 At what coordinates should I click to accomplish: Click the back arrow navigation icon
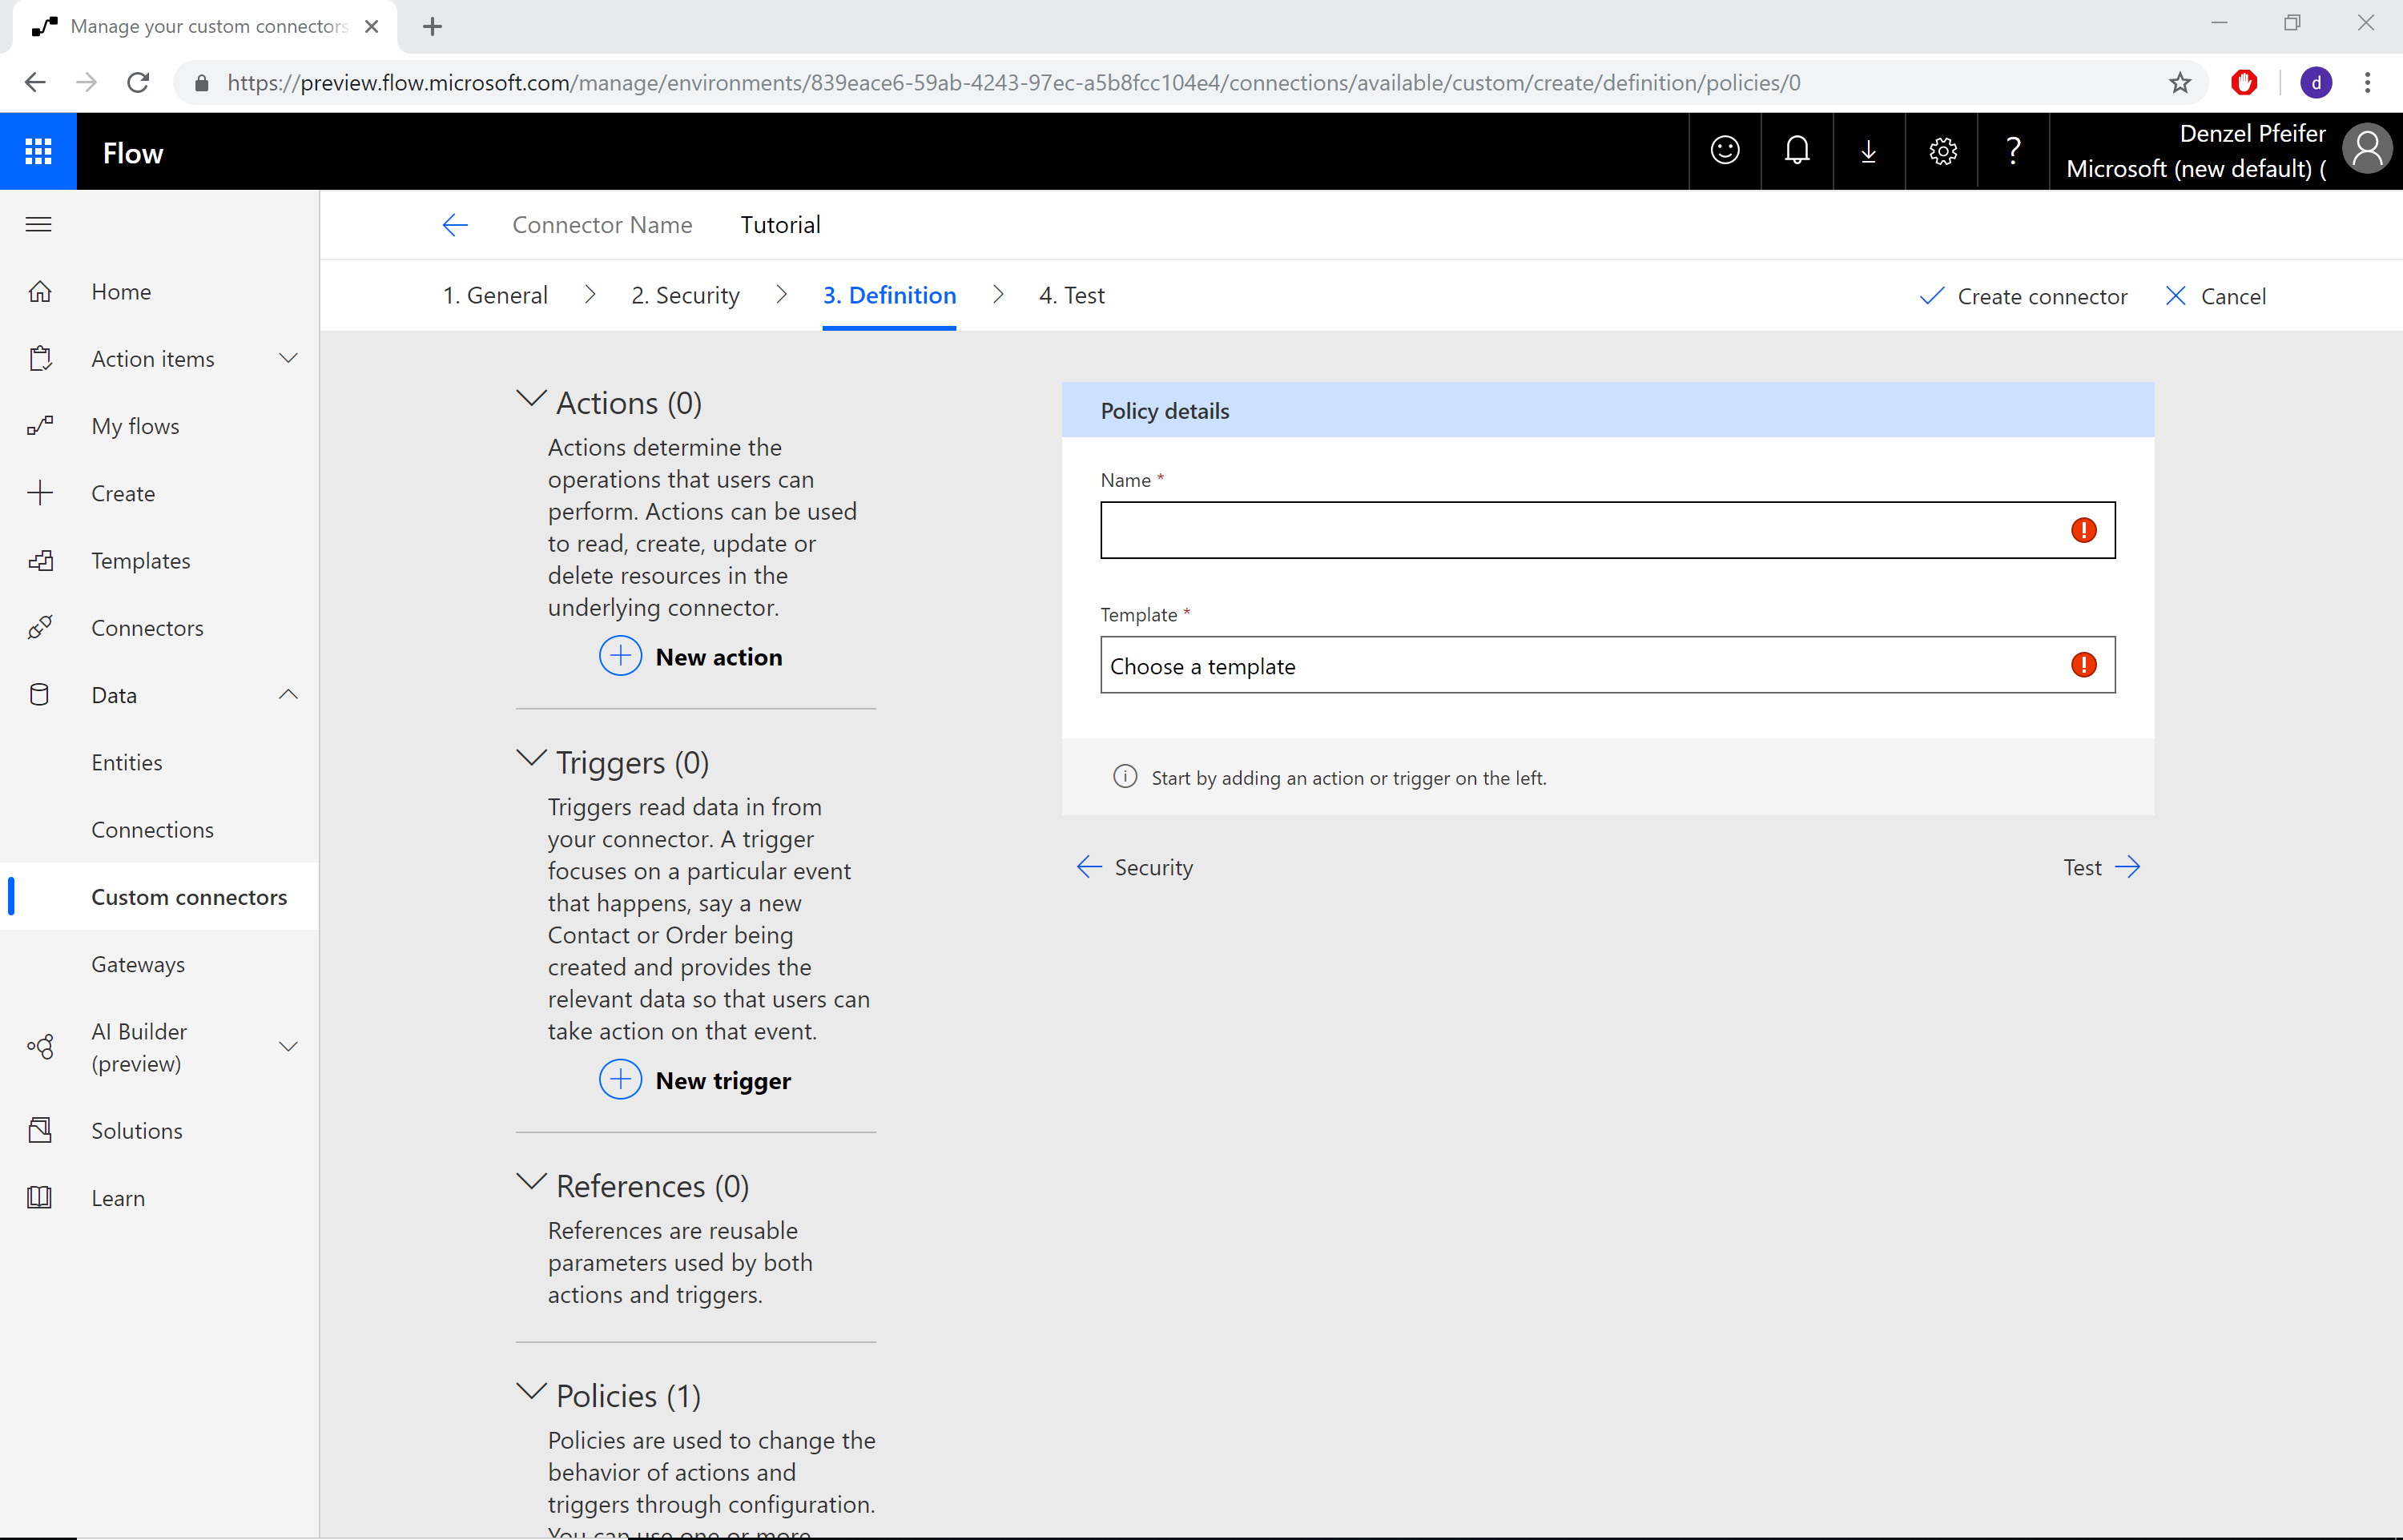[x=452, y=224]
